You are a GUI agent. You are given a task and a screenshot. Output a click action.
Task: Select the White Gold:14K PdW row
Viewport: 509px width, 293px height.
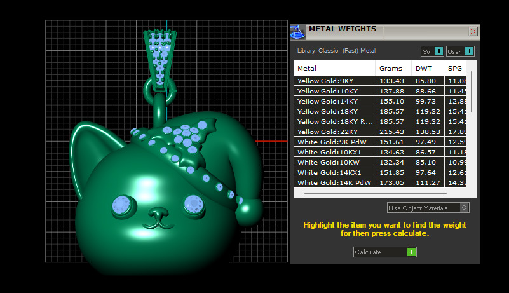coord(380,182)
